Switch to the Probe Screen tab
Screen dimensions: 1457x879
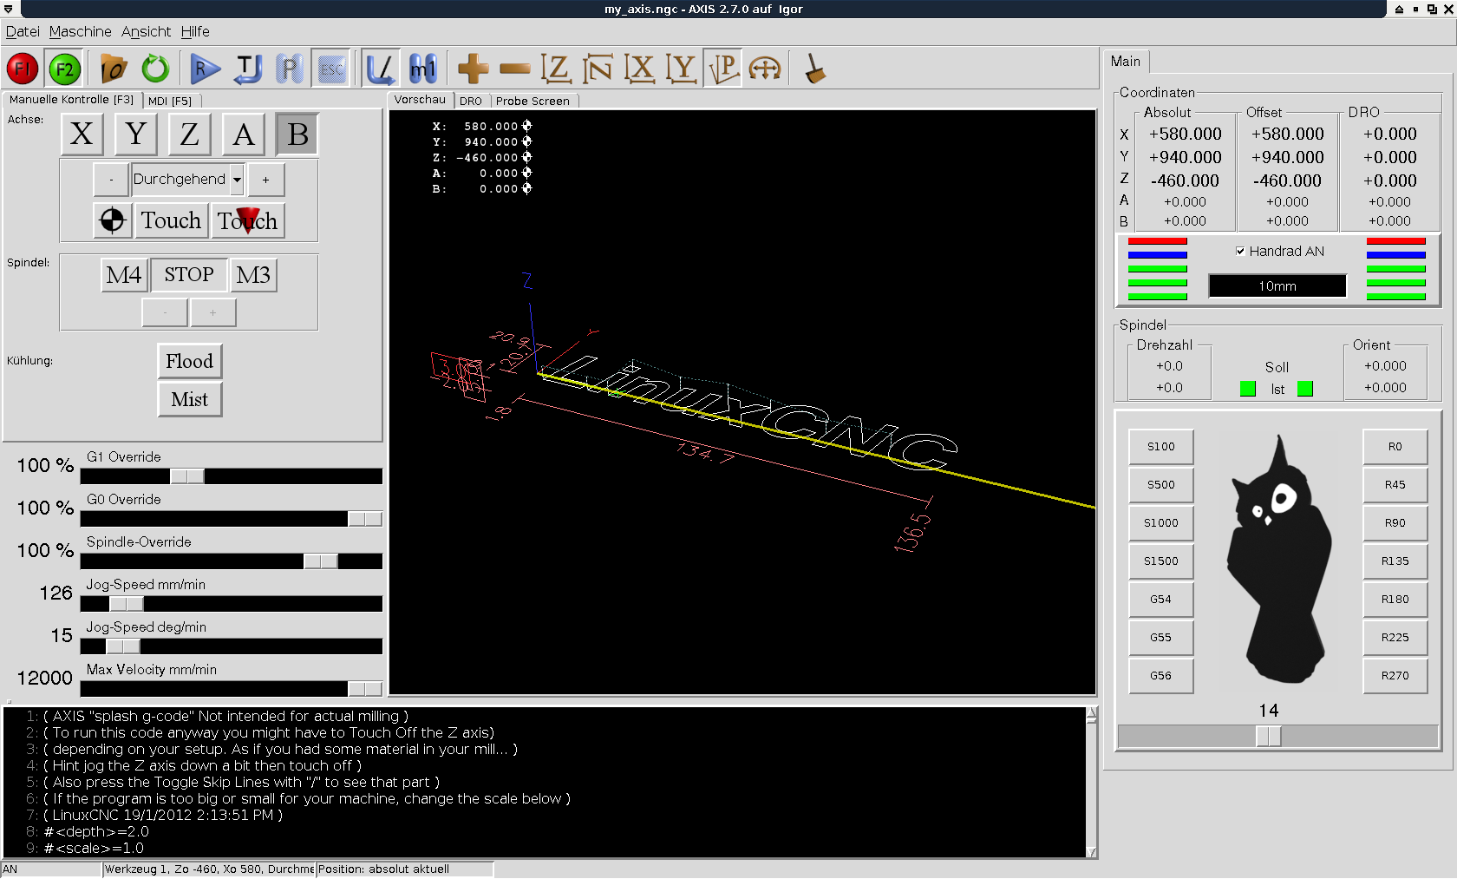[x=532, y=101]
